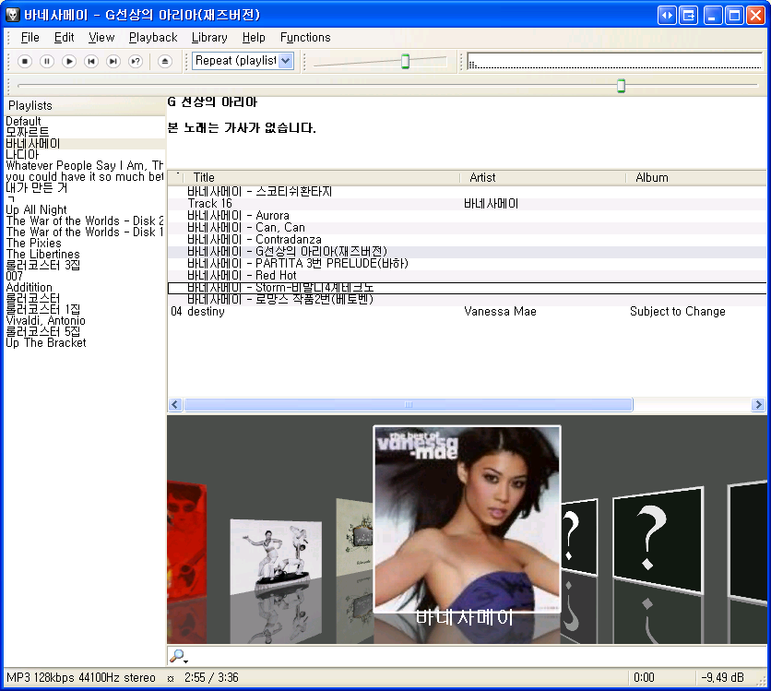The height and width of the screenshot is (691, 771).
Task: Pause the current track
Action: coord(47,62)
